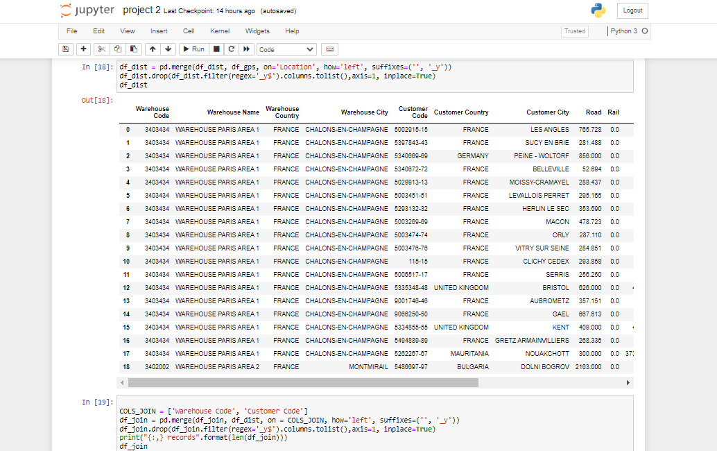Click the 'DOLNI BOGROV' city cell

(x=545, y=367)
